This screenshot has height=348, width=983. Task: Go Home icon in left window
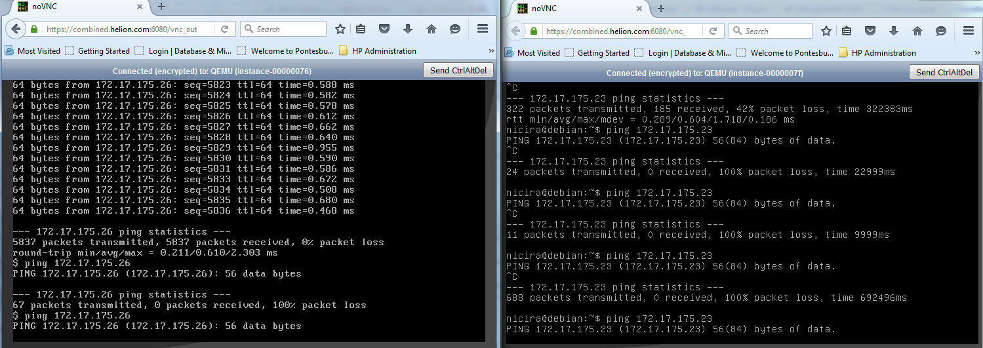[431, 29]
